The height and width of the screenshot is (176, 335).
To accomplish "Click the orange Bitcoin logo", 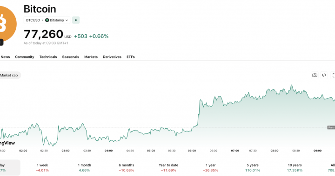I will (7, 23).
